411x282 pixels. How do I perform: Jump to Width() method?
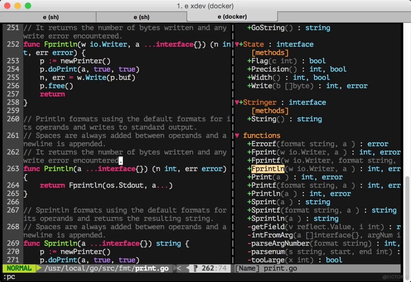tap(288, 78)
